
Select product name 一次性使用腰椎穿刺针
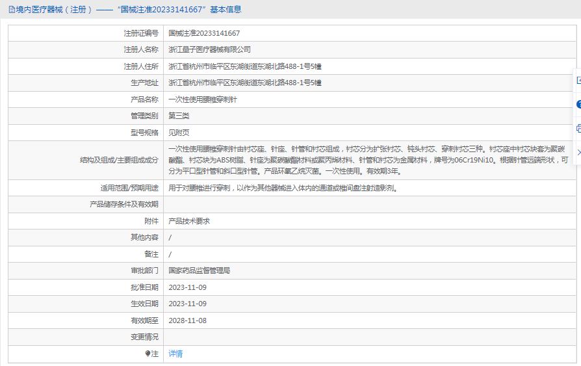click(x=203, y=99)
